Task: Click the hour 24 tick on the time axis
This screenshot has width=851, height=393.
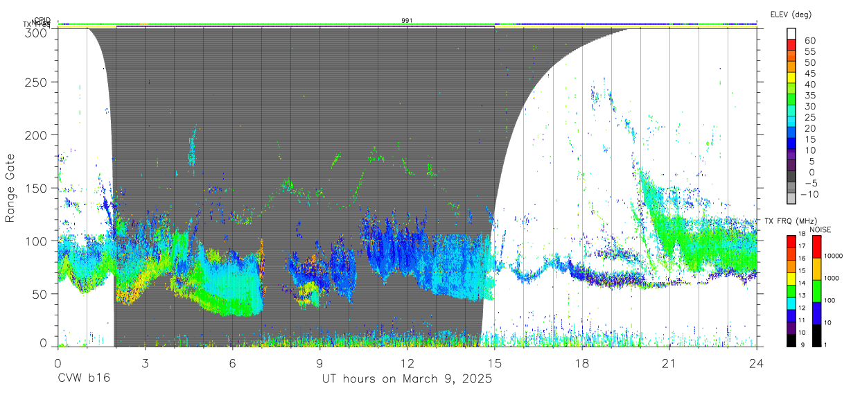Action: tap(757, 363)
